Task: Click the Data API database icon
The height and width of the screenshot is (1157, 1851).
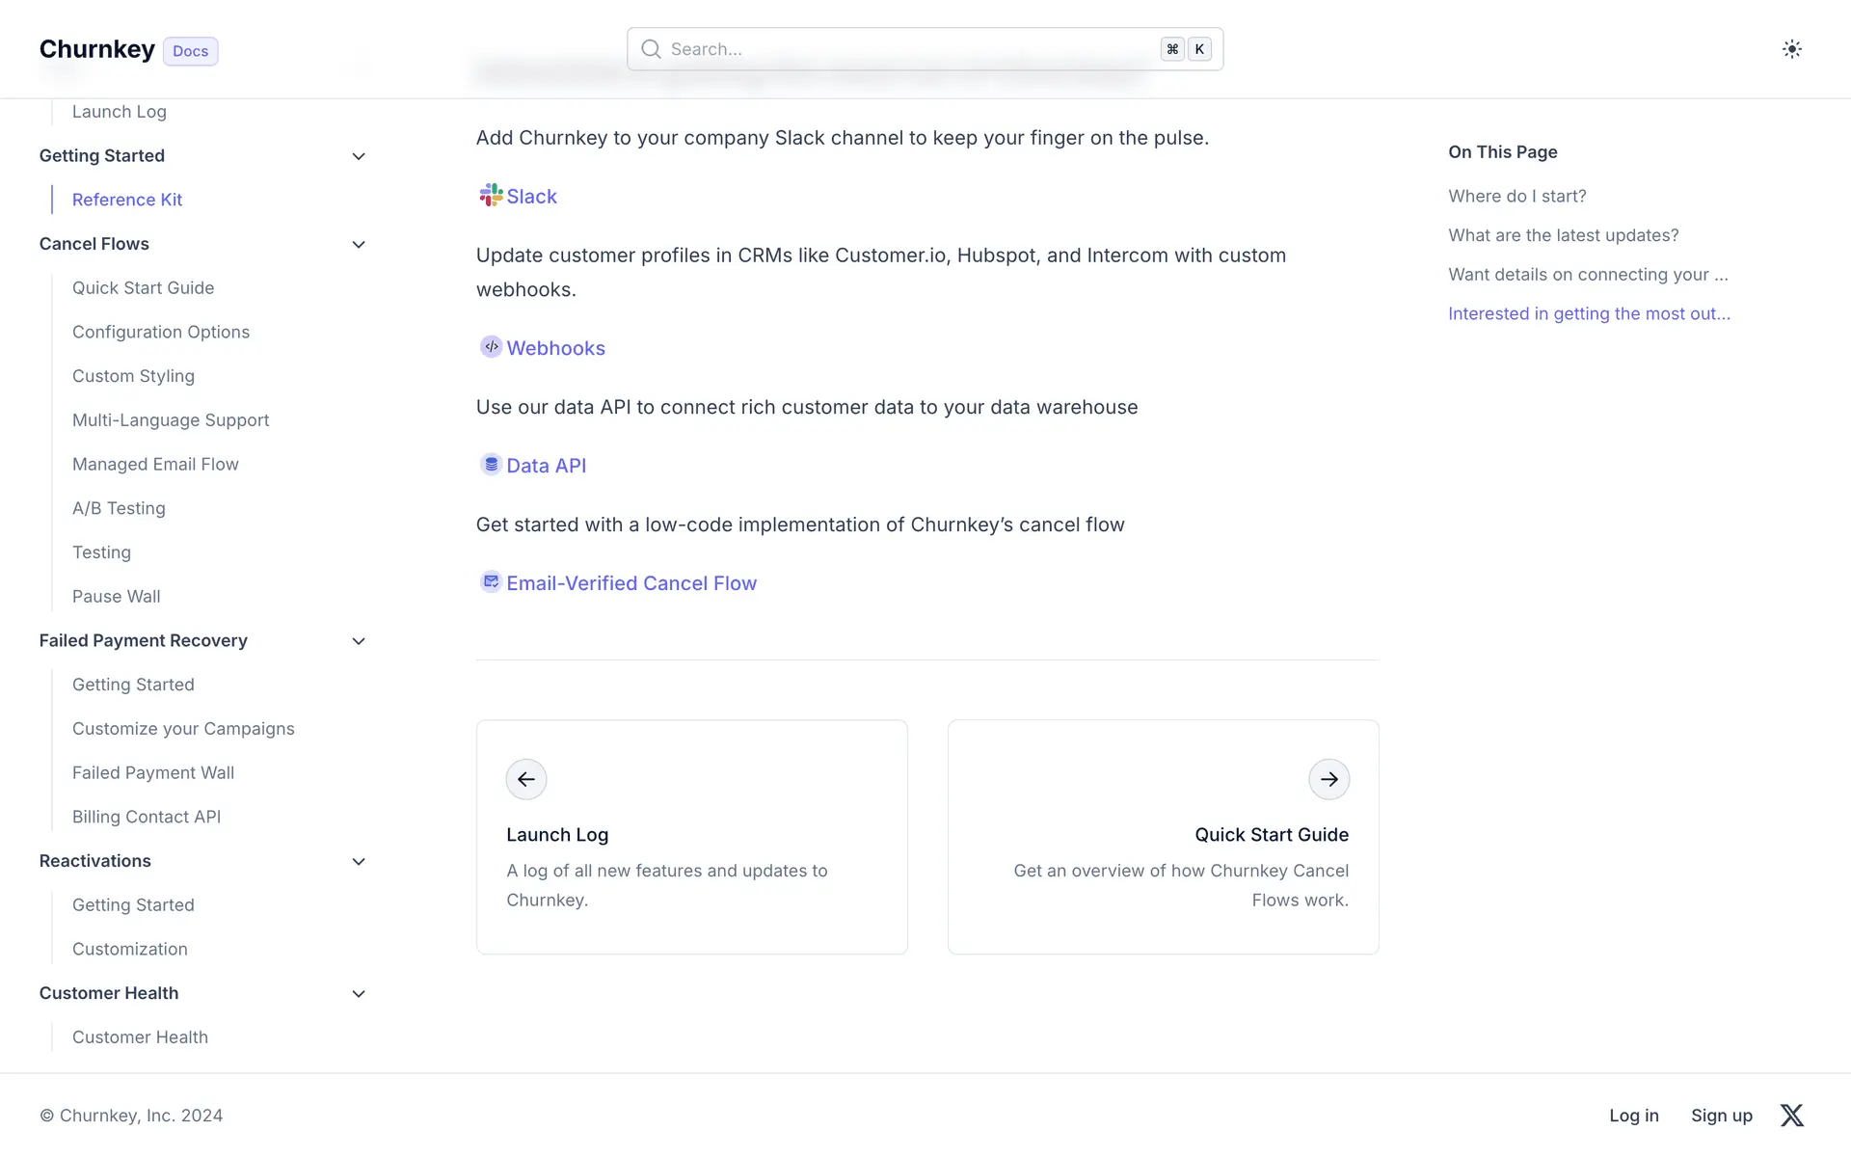Action: tap(491, 465)
